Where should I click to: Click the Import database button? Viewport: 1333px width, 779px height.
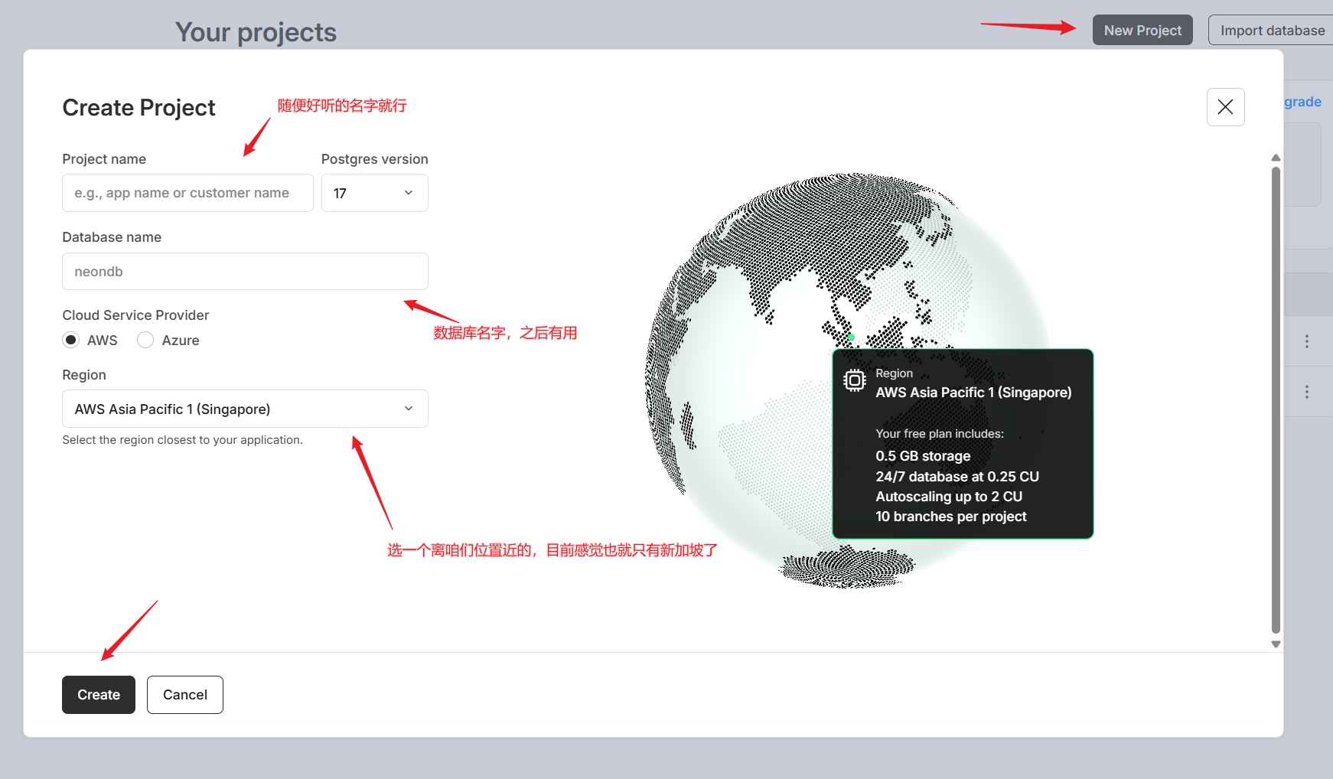pyautogui.click(x=1272, y=31)
